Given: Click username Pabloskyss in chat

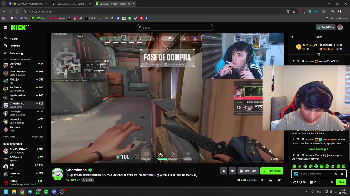Looking at the screenshot, I should [x=330, y=140].
